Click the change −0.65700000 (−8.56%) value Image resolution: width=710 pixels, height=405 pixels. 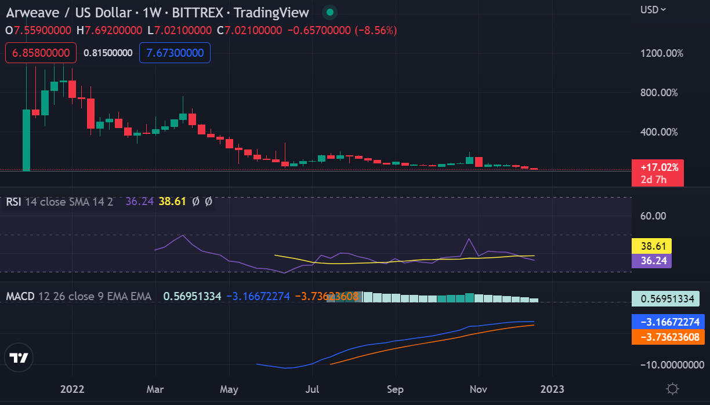click(342, 30)
